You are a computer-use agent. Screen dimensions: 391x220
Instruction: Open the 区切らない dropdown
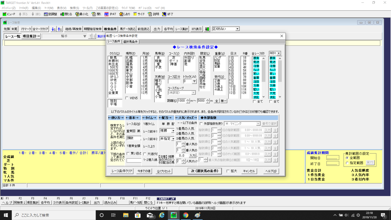pyautogui.click(x=237, y=29)
